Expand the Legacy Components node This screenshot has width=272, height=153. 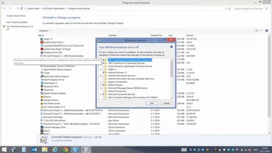101,82
